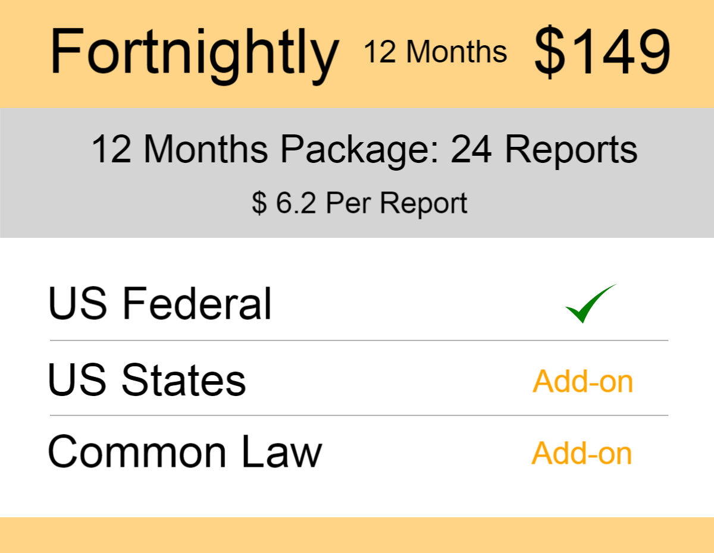
Task: Click the Add-on link beside Common Law
Action: 581,453
